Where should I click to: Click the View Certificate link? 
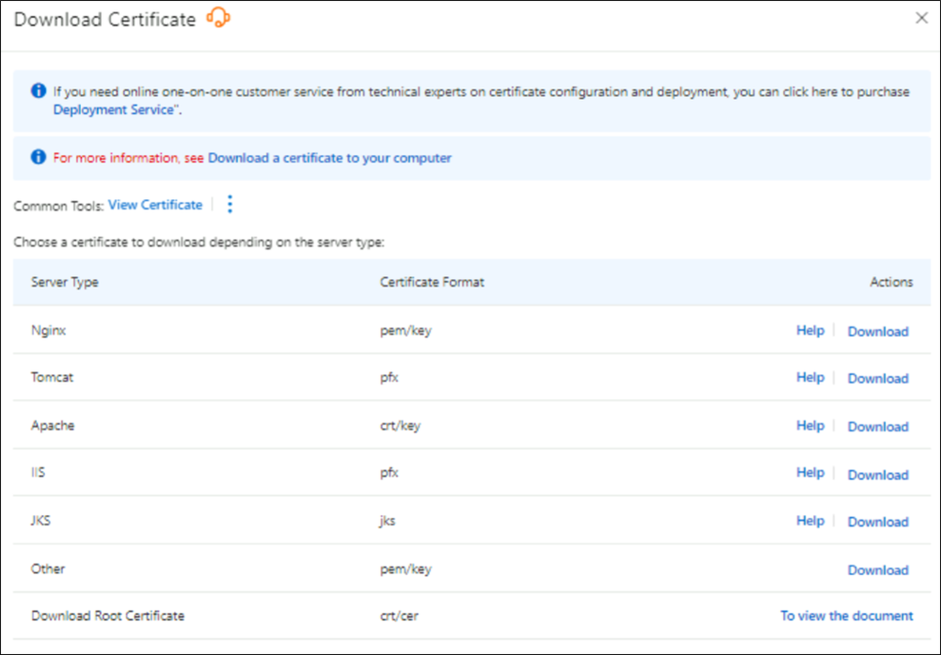click(x=155, y=205)
